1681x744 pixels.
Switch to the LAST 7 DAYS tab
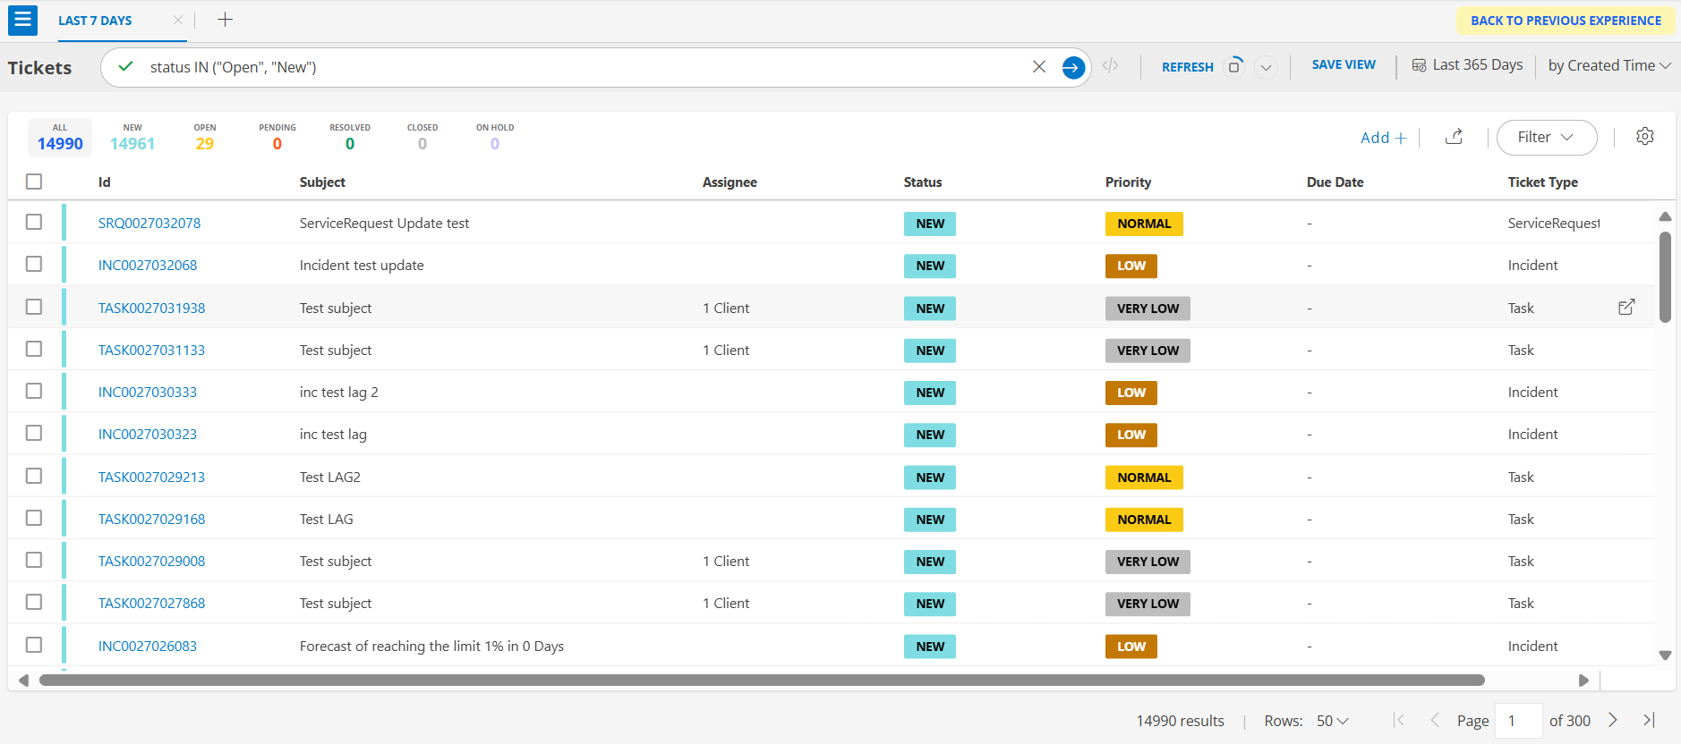point(95,21)
